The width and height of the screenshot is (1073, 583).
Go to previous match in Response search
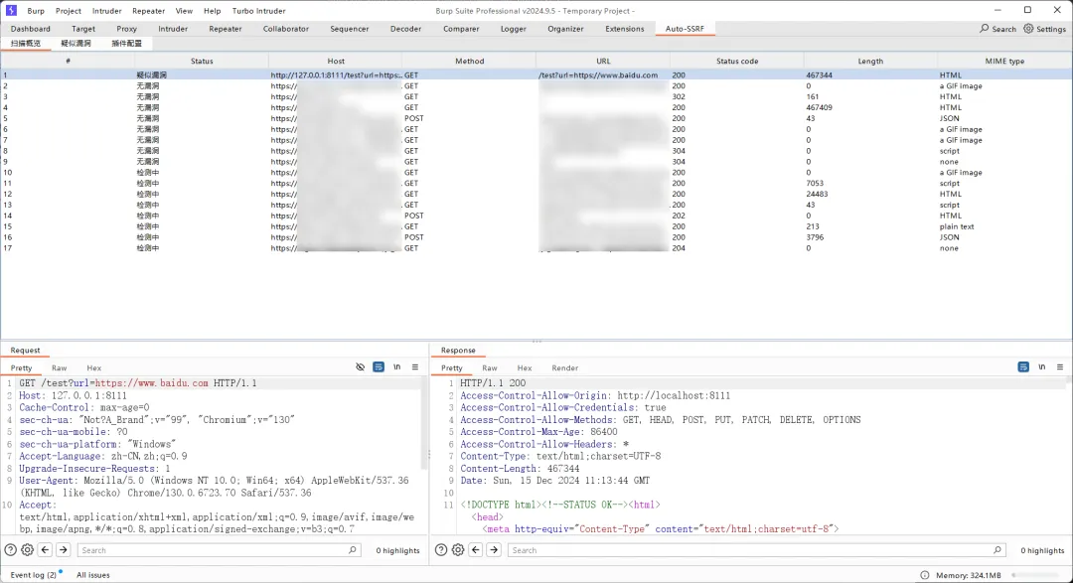tap(476, 549)
